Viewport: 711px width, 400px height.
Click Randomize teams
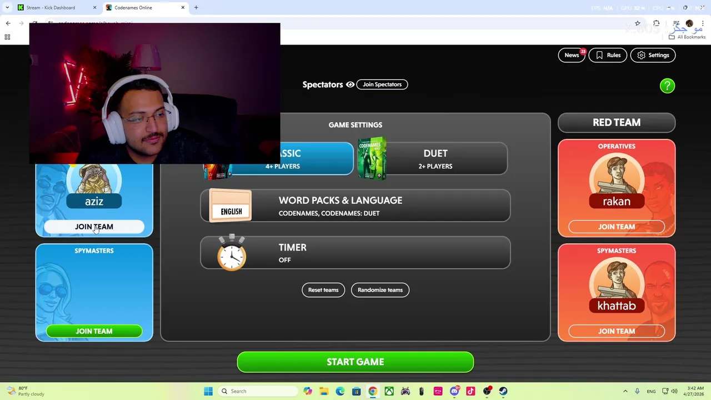coord(380,290)
